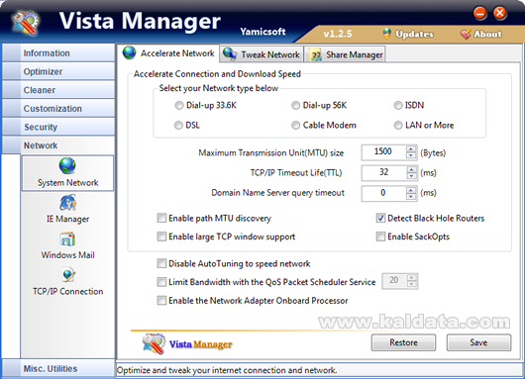The height and width of the screenshot is (379, 525).
Task: Increase MTU size with up arrow
Action: click(411, 148)
